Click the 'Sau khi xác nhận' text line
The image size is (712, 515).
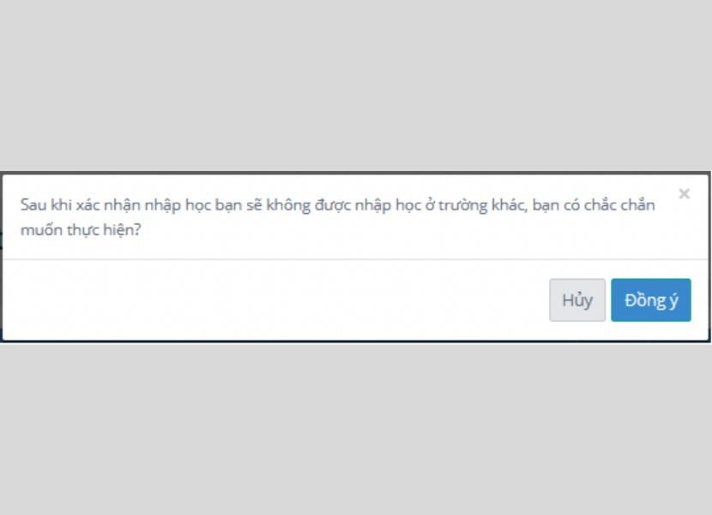click(337, 205)
